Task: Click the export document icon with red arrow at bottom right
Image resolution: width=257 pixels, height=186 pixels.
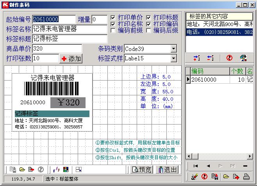Action: (x=236, y=177)
